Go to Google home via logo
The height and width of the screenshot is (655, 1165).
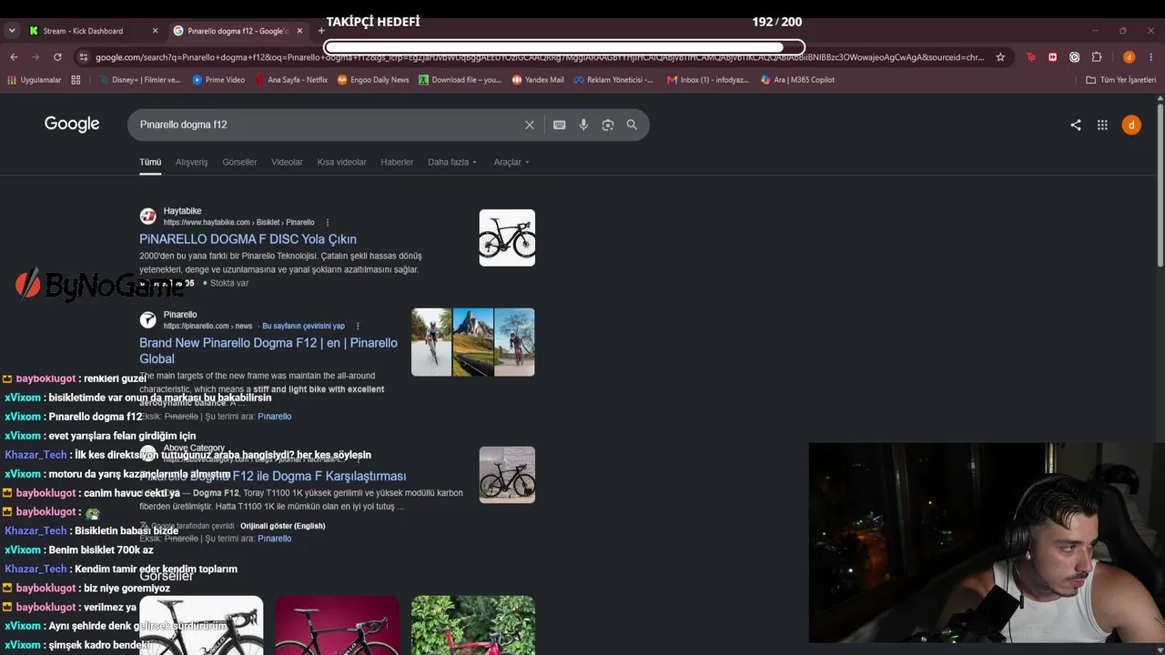click(72, 125)
